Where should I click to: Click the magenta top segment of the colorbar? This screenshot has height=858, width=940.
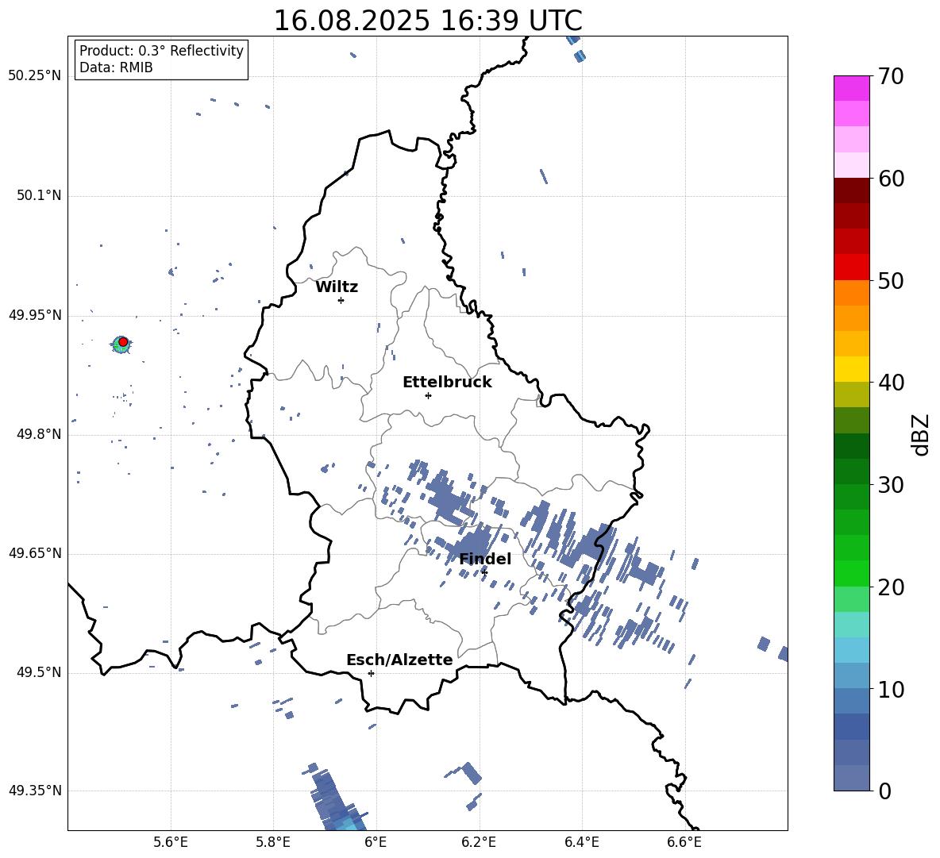pyautogui.click(x=851, y=88)
